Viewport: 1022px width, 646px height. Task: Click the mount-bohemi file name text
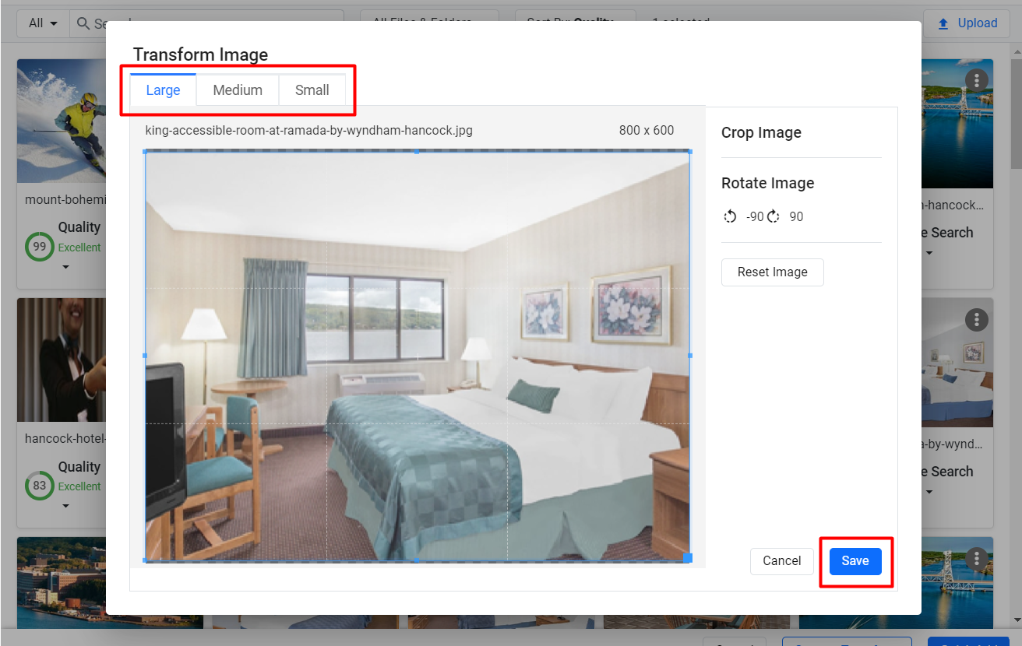pos(65,199)
